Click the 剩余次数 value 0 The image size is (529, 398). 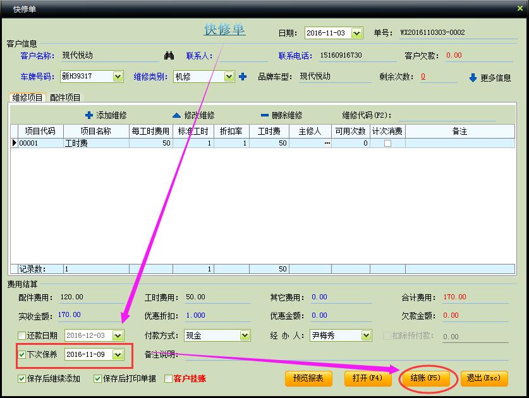tap(423, 77)
